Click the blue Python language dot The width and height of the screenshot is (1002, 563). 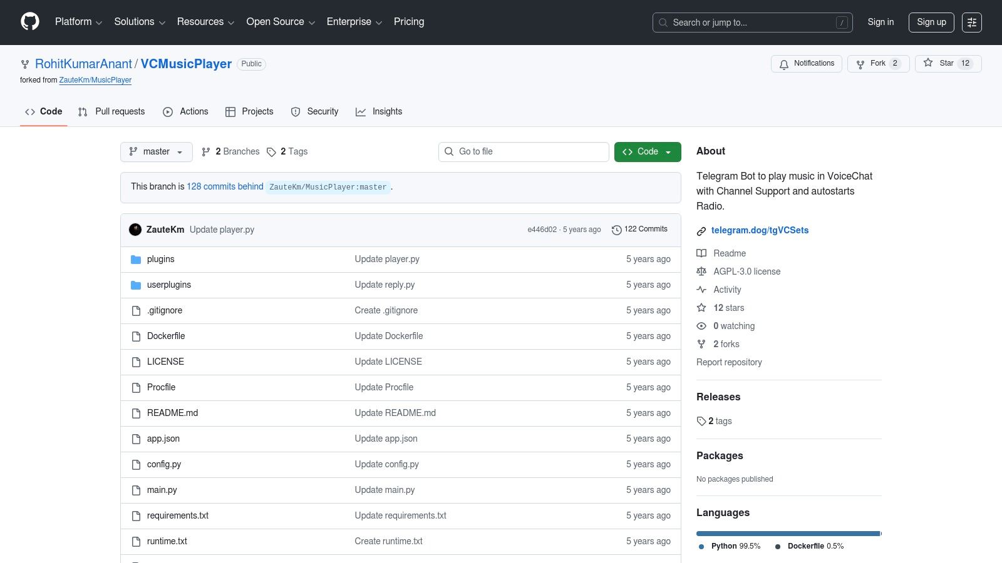pos(701,547)
